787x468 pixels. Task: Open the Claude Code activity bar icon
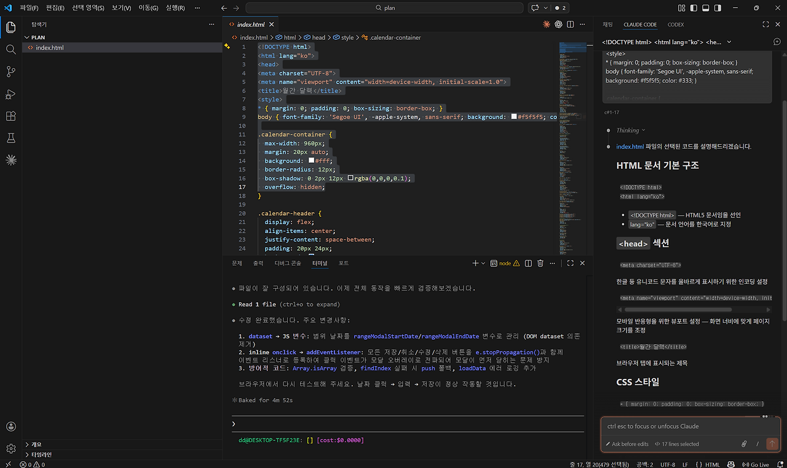pyautogui.click(x=10, y=160)
